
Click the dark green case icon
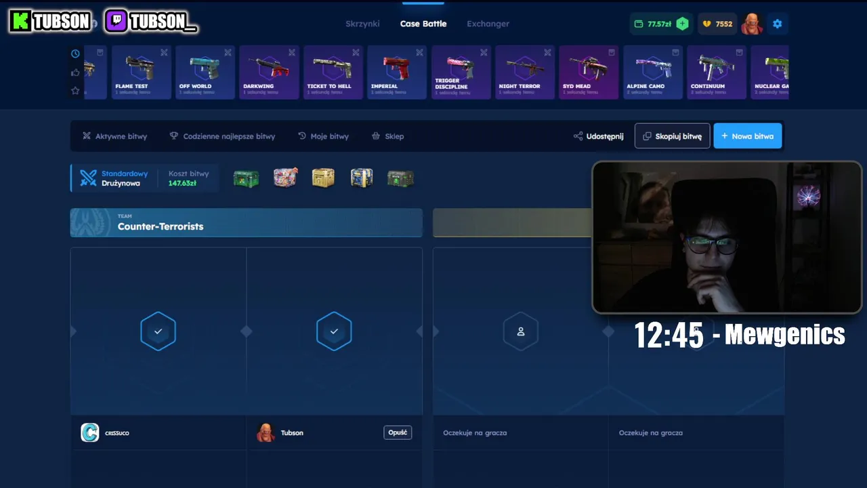coord(400,178)
